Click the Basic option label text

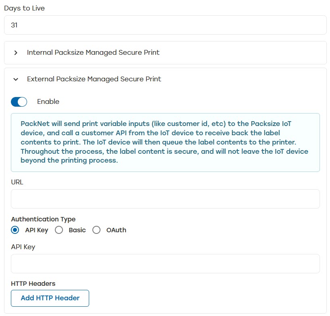(x=77, y=230)
